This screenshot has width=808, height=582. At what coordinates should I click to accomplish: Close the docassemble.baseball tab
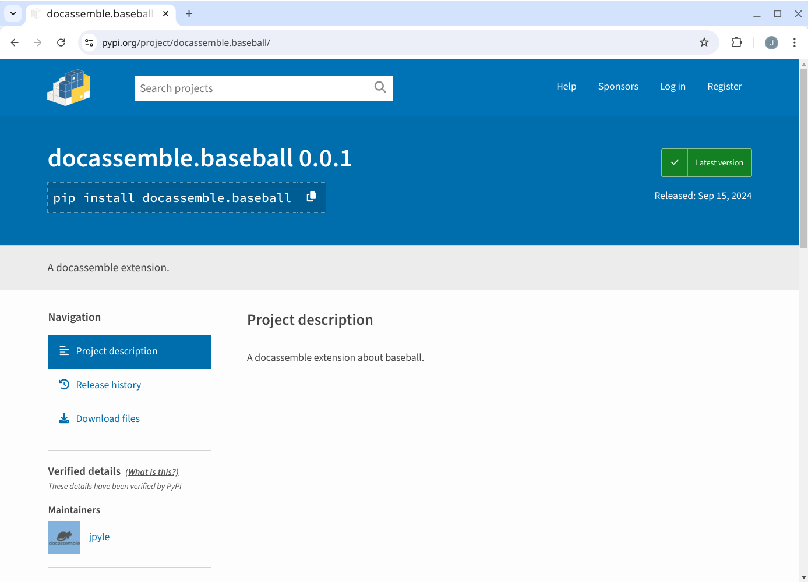pos(165,13)
